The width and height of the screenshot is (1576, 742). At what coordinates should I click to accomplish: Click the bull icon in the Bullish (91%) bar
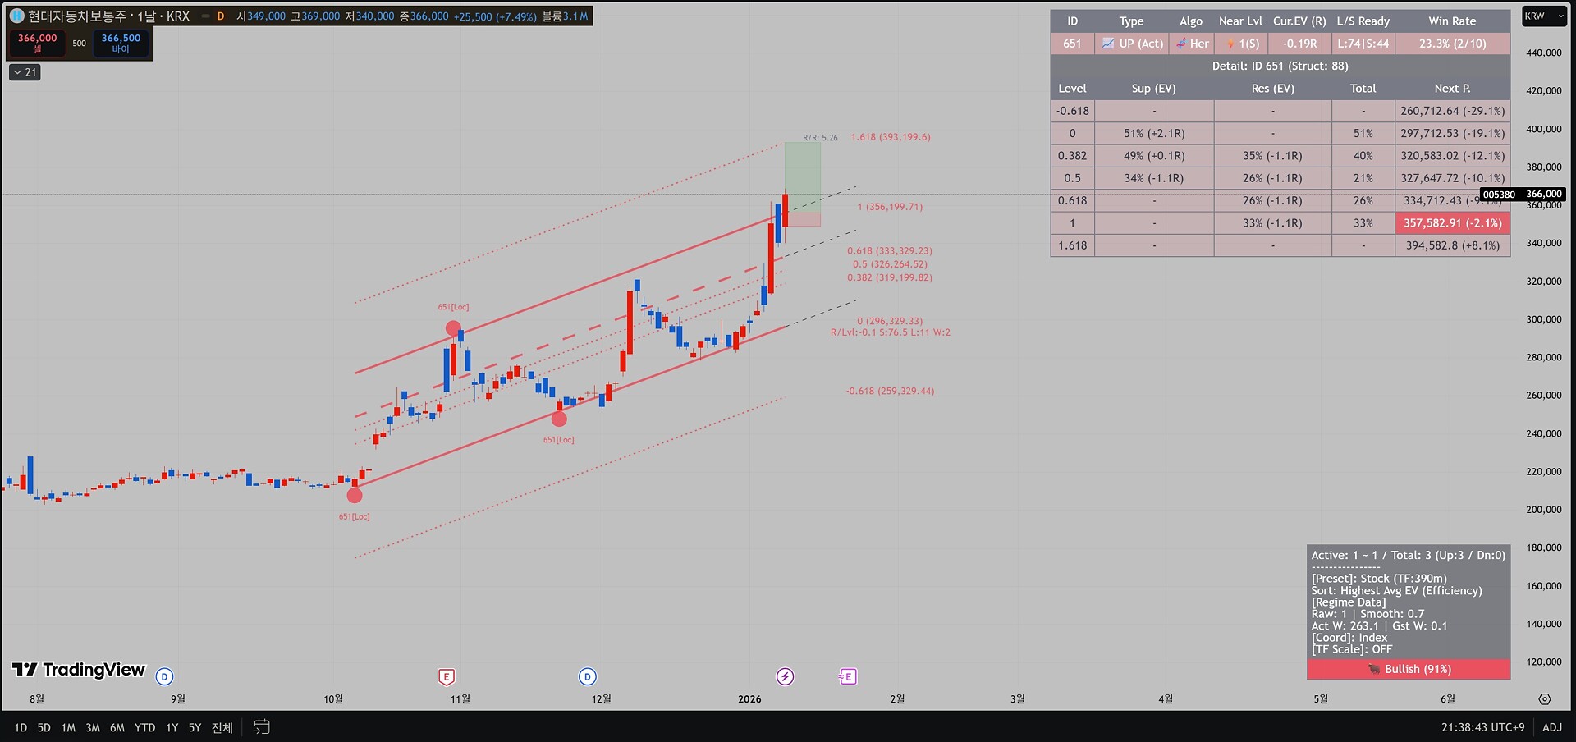pyautogui.click(x=1374, y=670)
